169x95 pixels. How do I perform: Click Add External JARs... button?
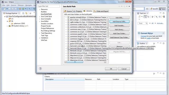(119, 22)
